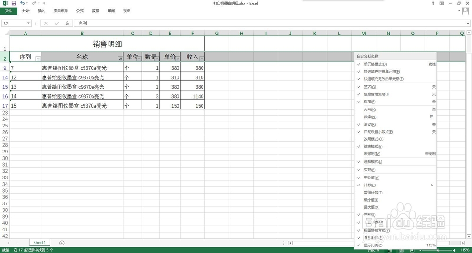Click the Save icon in quick access toolbar
The image size is (472, 253).
(x=14, y=3)
